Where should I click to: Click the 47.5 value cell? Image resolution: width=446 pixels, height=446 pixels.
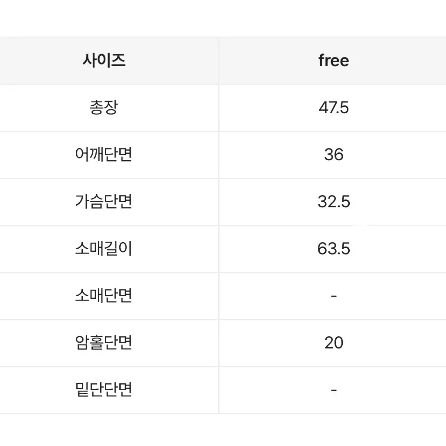(333, 108)
